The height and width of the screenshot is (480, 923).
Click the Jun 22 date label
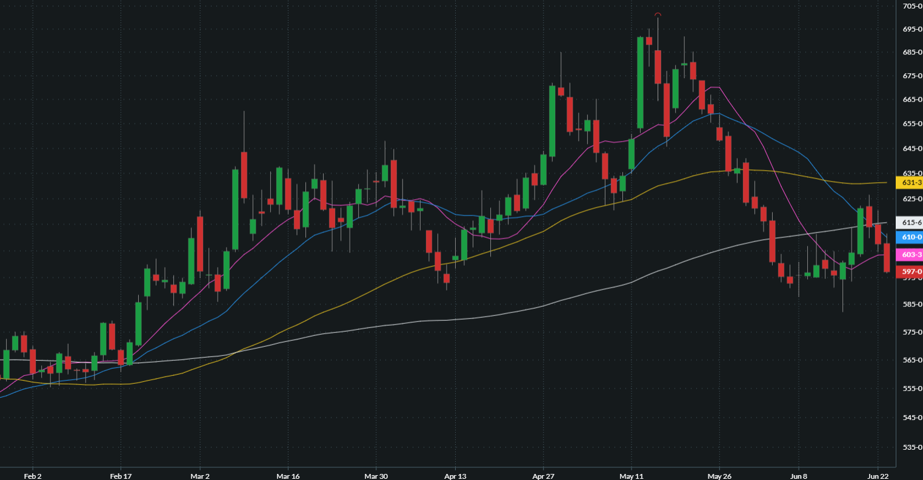tap(878, 476)
